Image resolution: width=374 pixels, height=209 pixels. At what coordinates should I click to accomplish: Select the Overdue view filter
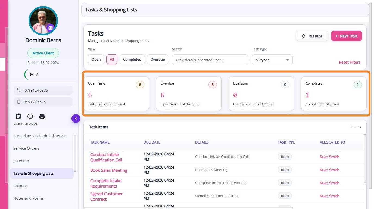point(158,60)
